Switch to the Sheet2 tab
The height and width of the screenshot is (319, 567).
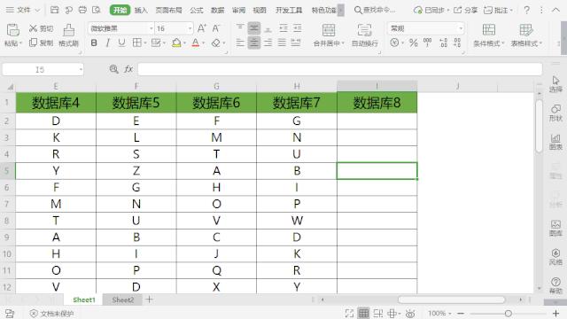tap(123, 300)
